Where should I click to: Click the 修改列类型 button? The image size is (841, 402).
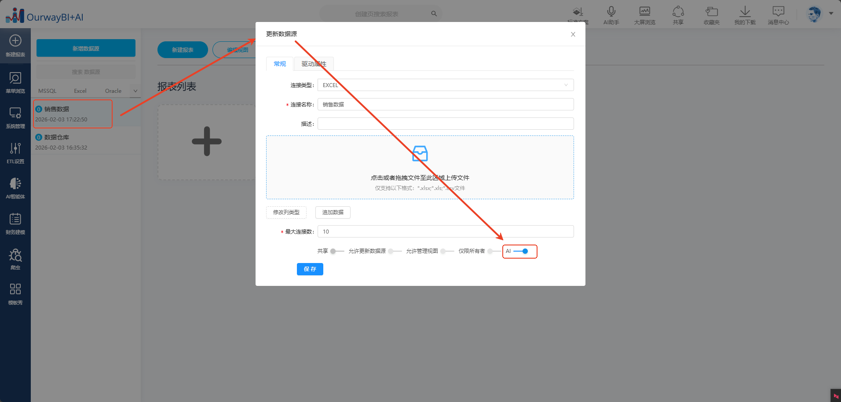pos(286,212)
